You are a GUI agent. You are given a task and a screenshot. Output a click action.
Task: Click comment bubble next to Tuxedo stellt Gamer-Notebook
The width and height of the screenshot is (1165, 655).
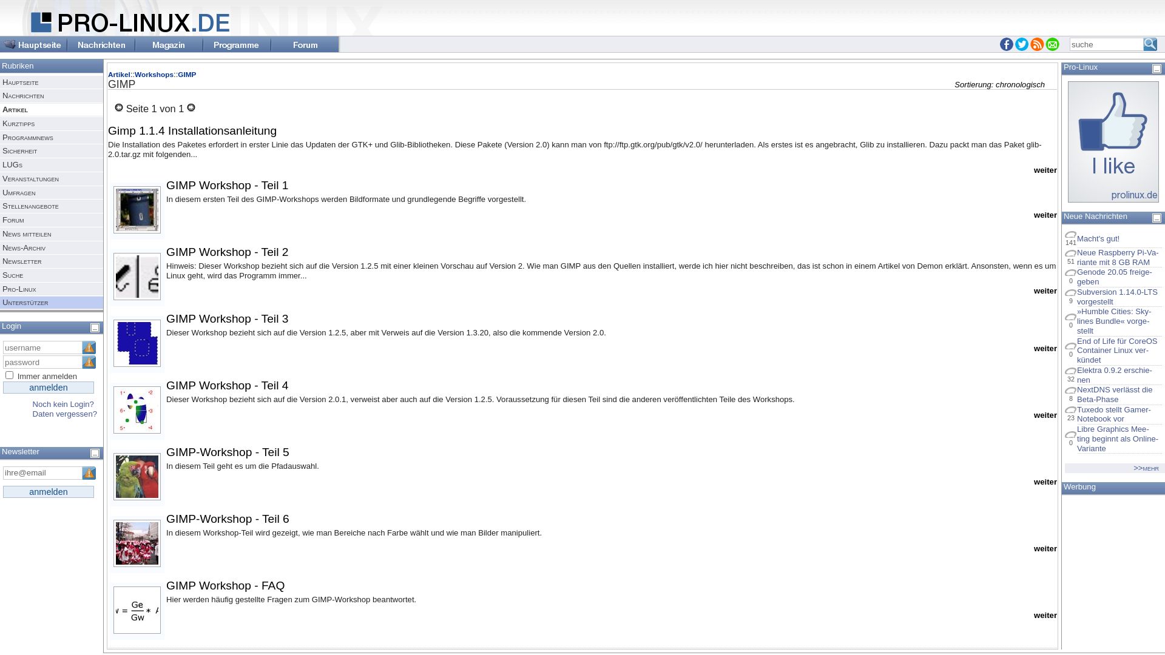[1070, 411]
